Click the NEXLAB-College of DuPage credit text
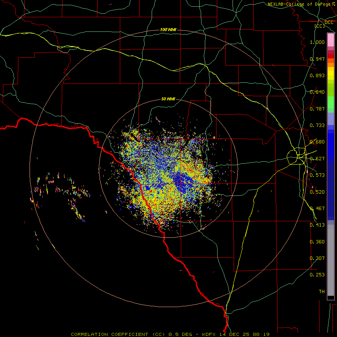This screenshot has width=337, height=337. click(x=299, y=4)
